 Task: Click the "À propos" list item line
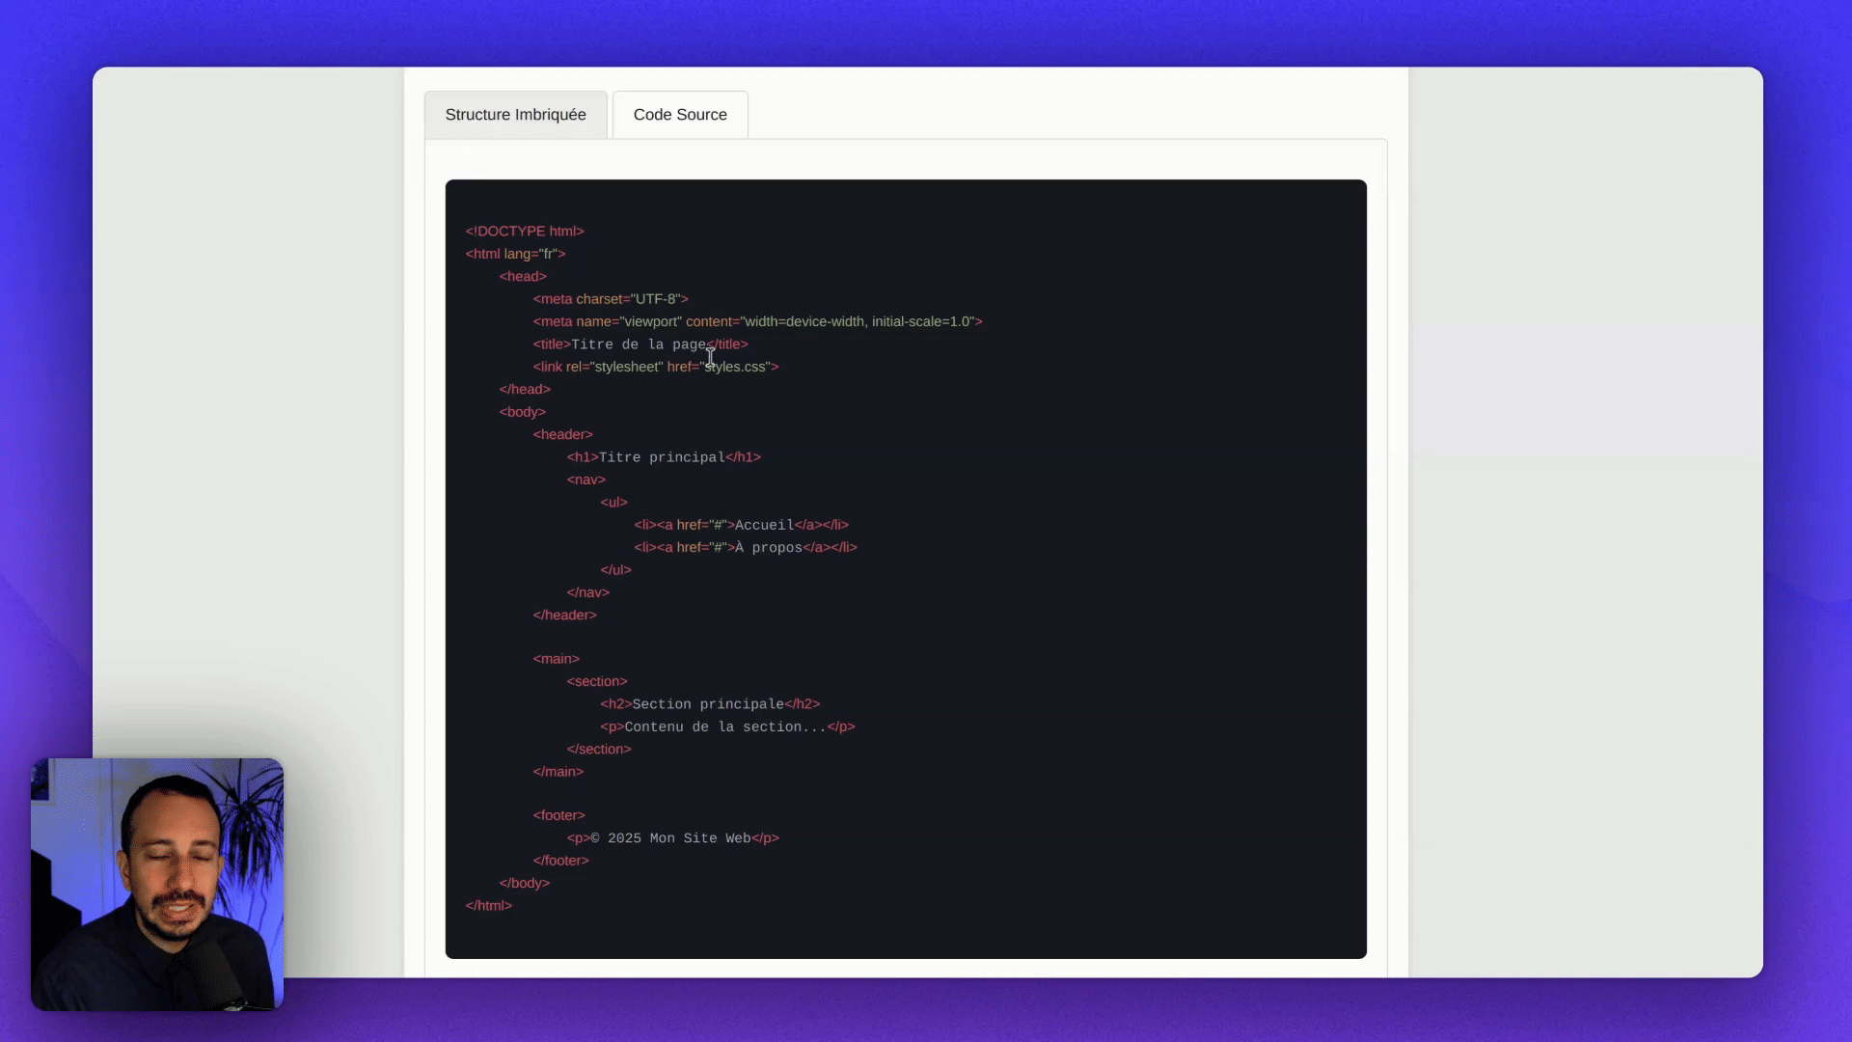pyautogui.click(x=745, y=547)
